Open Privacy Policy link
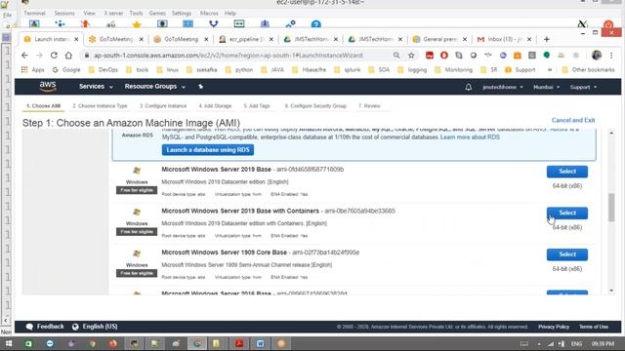 [554, 327]
